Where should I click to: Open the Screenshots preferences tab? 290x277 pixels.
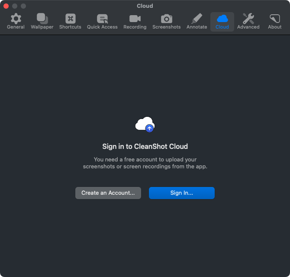(x=167, y=22)
